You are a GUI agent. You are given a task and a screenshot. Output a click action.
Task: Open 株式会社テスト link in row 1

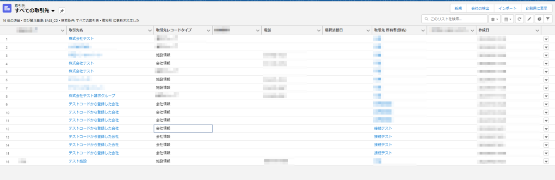click(81, 39)
